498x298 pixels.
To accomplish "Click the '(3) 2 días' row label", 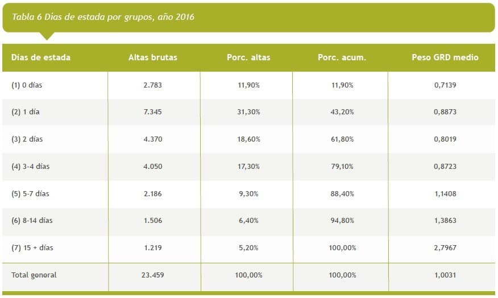I will coord(27,139).
